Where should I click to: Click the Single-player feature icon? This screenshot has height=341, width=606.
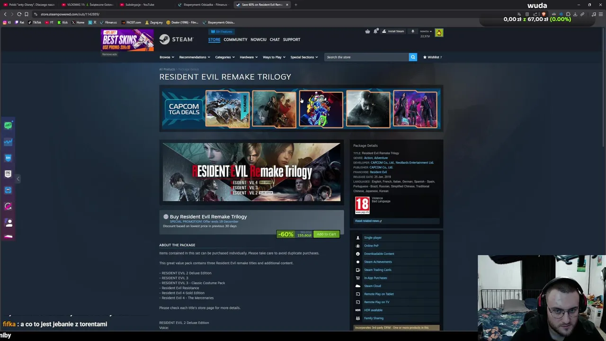(x=358, y=238)
